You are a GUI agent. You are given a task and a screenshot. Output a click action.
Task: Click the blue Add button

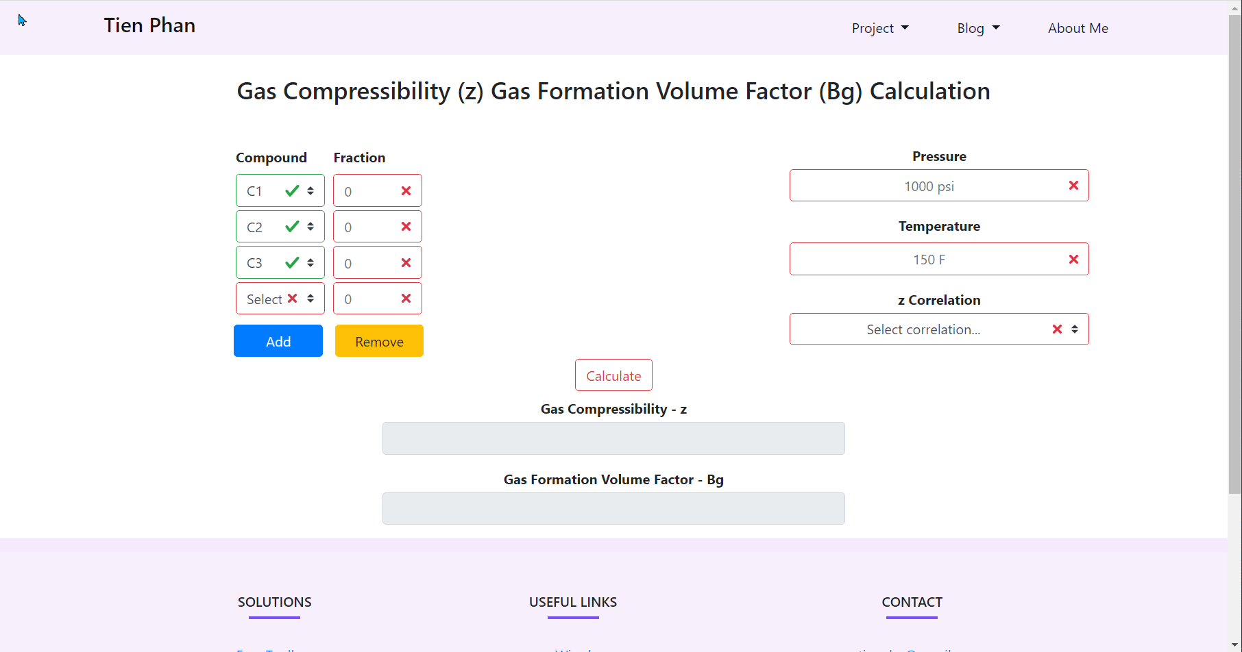[278, 341]
